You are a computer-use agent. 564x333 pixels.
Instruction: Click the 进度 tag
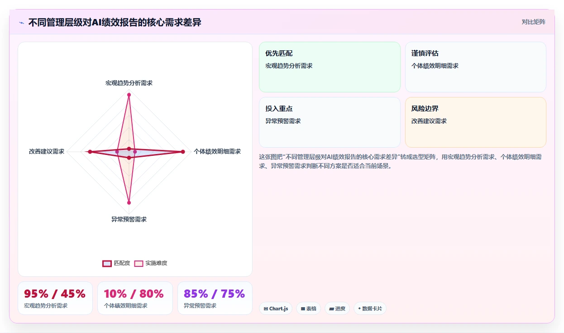click(x=337, y=309)
